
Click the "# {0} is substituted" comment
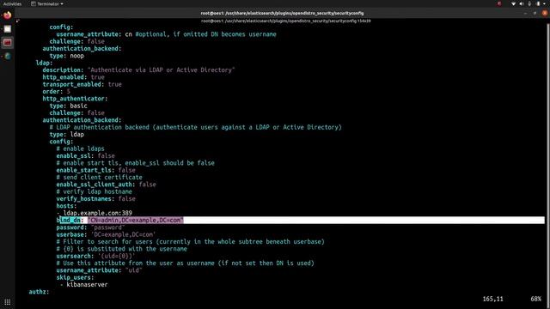[122, 249]
